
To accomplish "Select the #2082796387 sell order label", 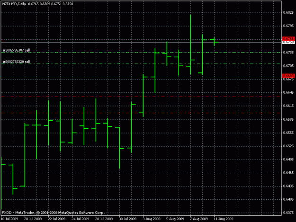I will tap(17, 50).
